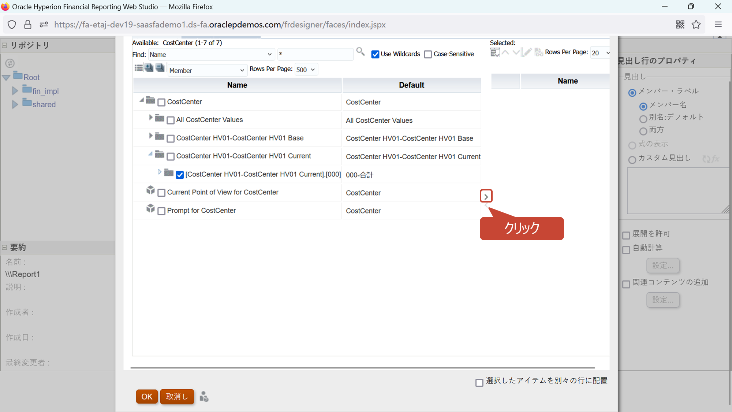The image size is (732, 412).
Task: Click the move-right arrow to add selection
Action: click(x=486, y=196)
